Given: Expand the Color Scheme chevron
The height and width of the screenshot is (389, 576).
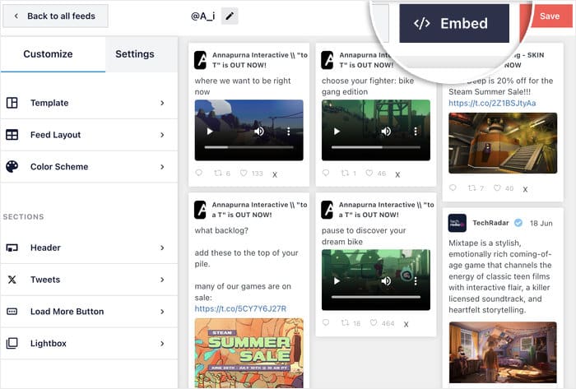Looking at the screenshot, I should pos(162,167).
